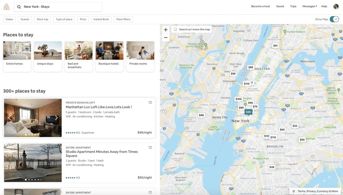Show the next photo of the Manhattan Lux Loft
343x195 pixels.
coord(56,118)
